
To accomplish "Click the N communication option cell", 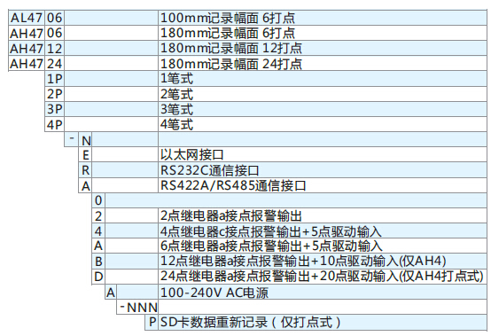I will click(x=85, y=140).
